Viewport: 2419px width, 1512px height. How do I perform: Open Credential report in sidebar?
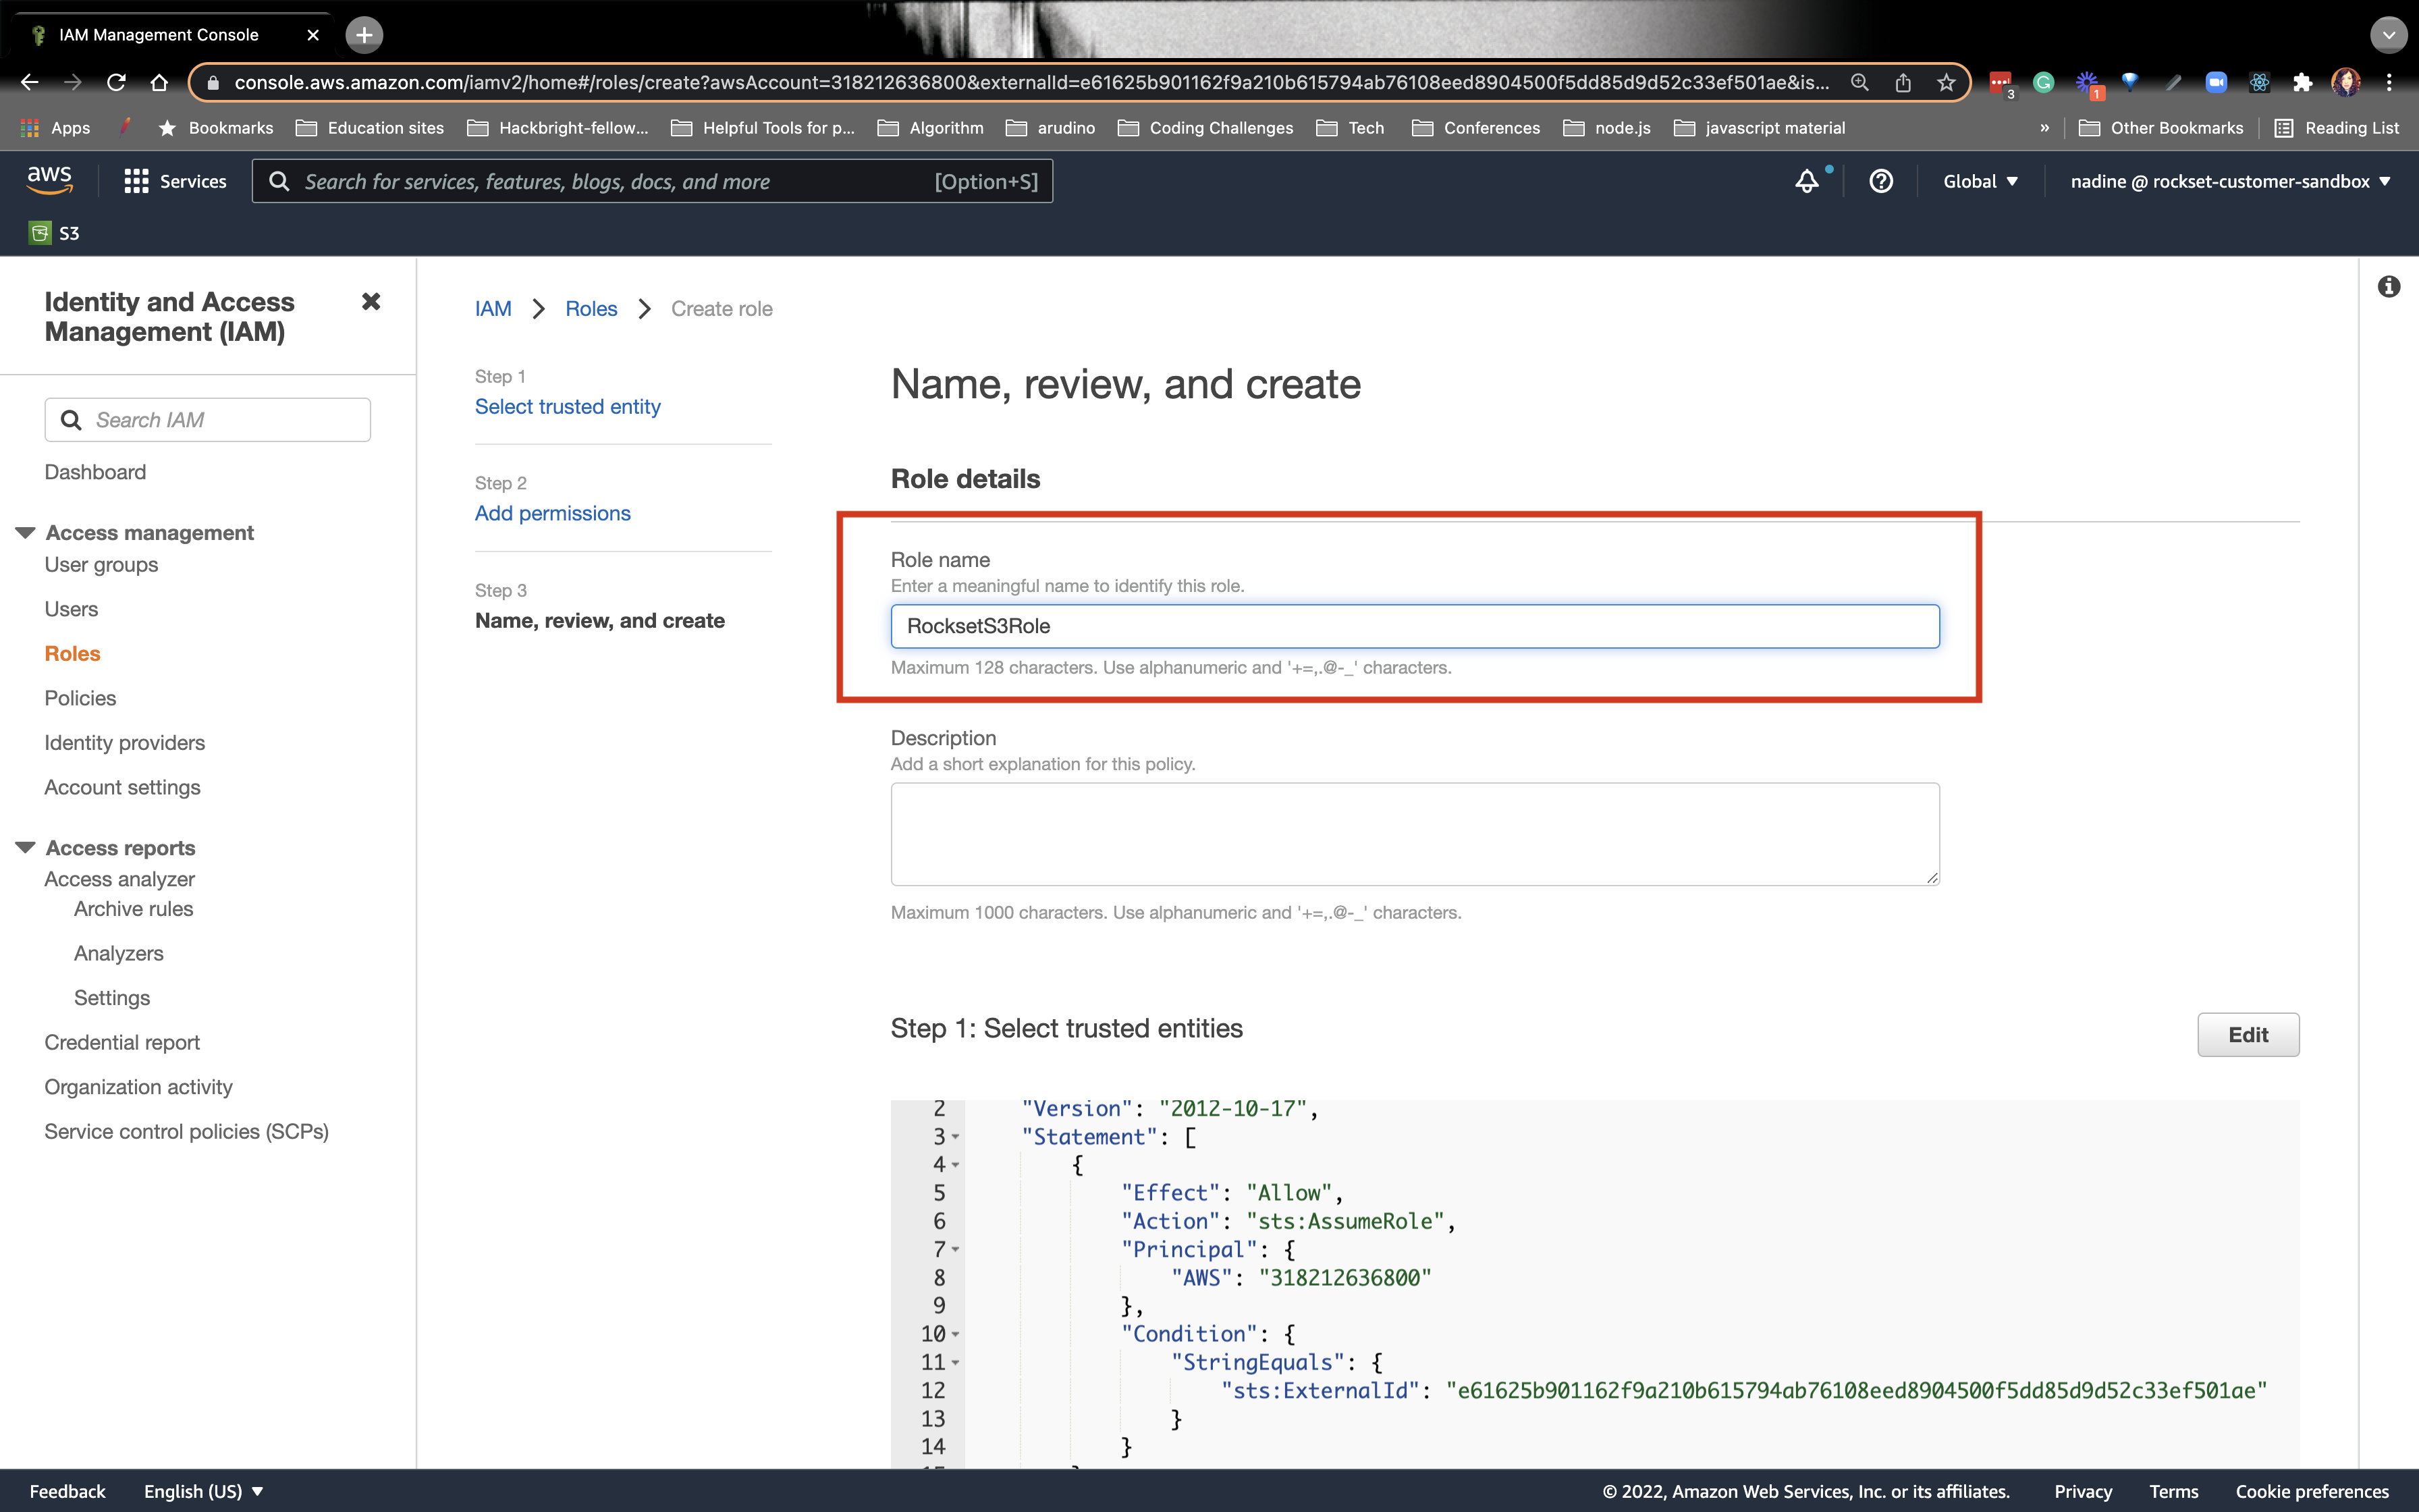click(x=122, y=1042)
